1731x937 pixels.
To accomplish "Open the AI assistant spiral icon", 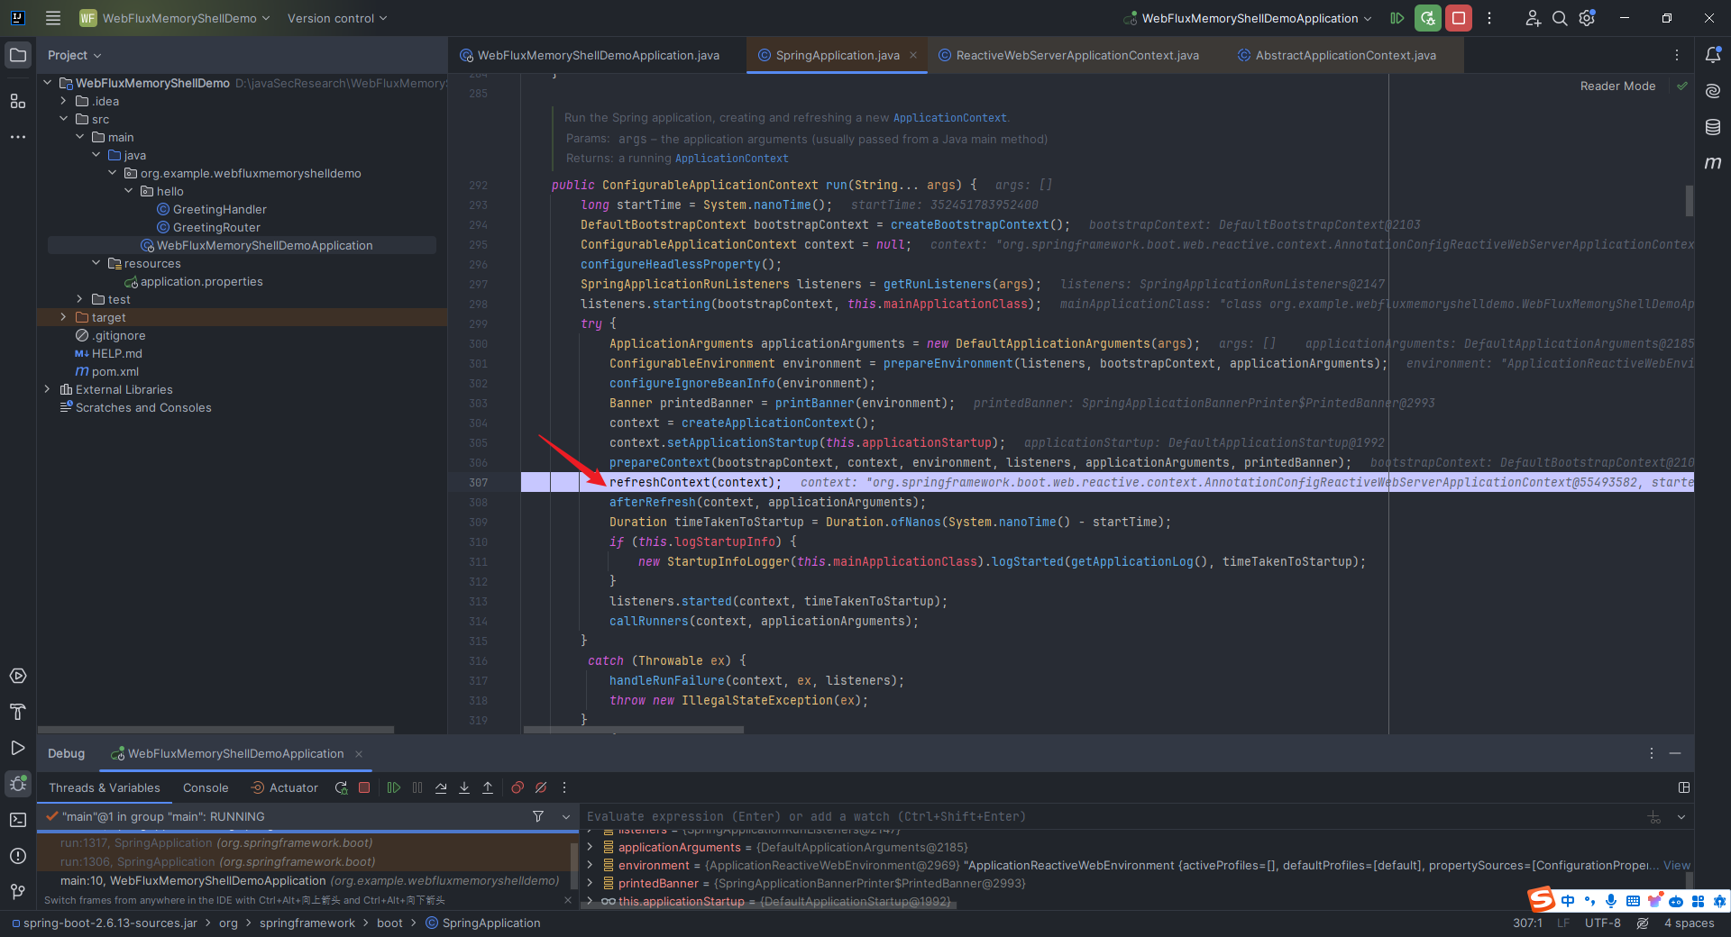I will pyautogui.click(x=1713, y=91).
